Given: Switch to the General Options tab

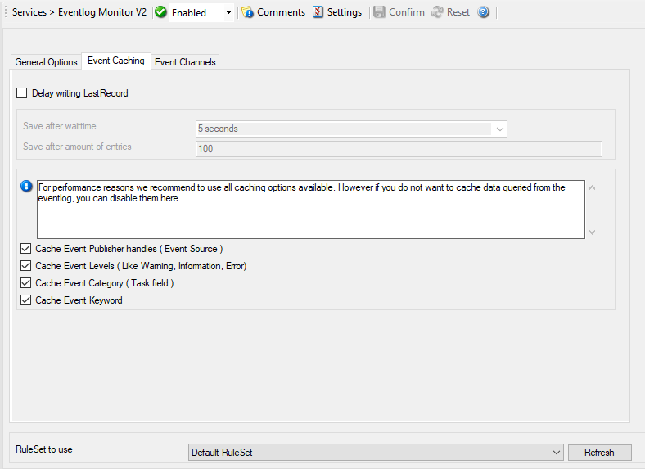Looking at the screenshot, I should click(x=46, y=62).
